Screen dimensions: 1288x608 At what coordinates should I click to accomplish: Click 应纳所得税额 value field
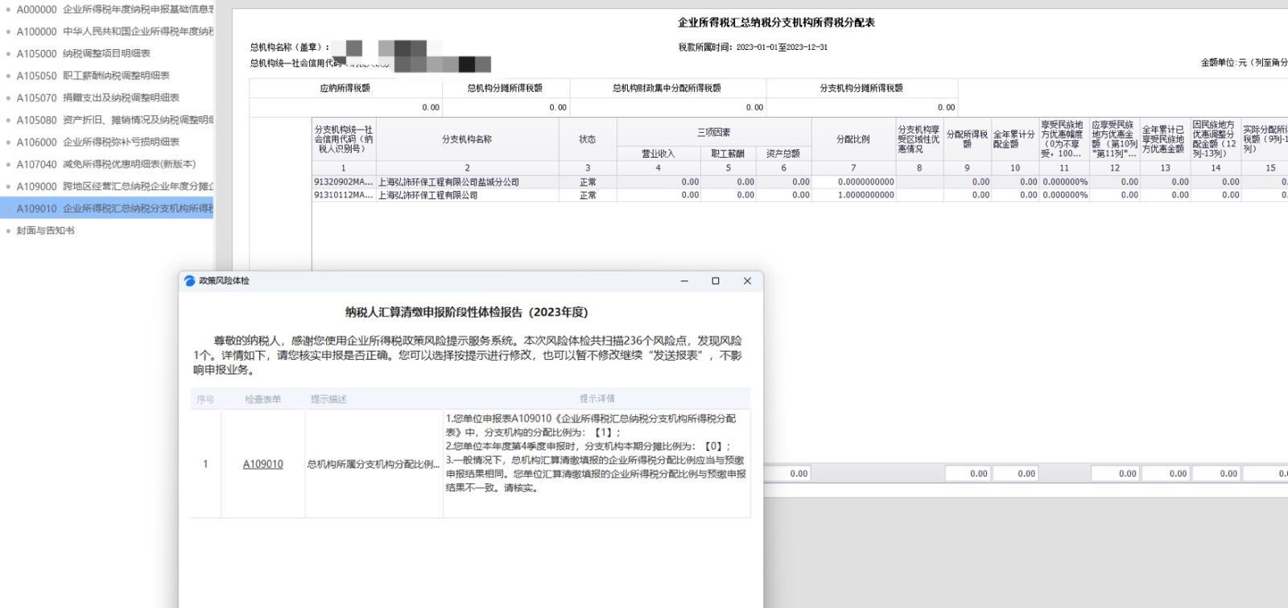click(x=345, y=107)
